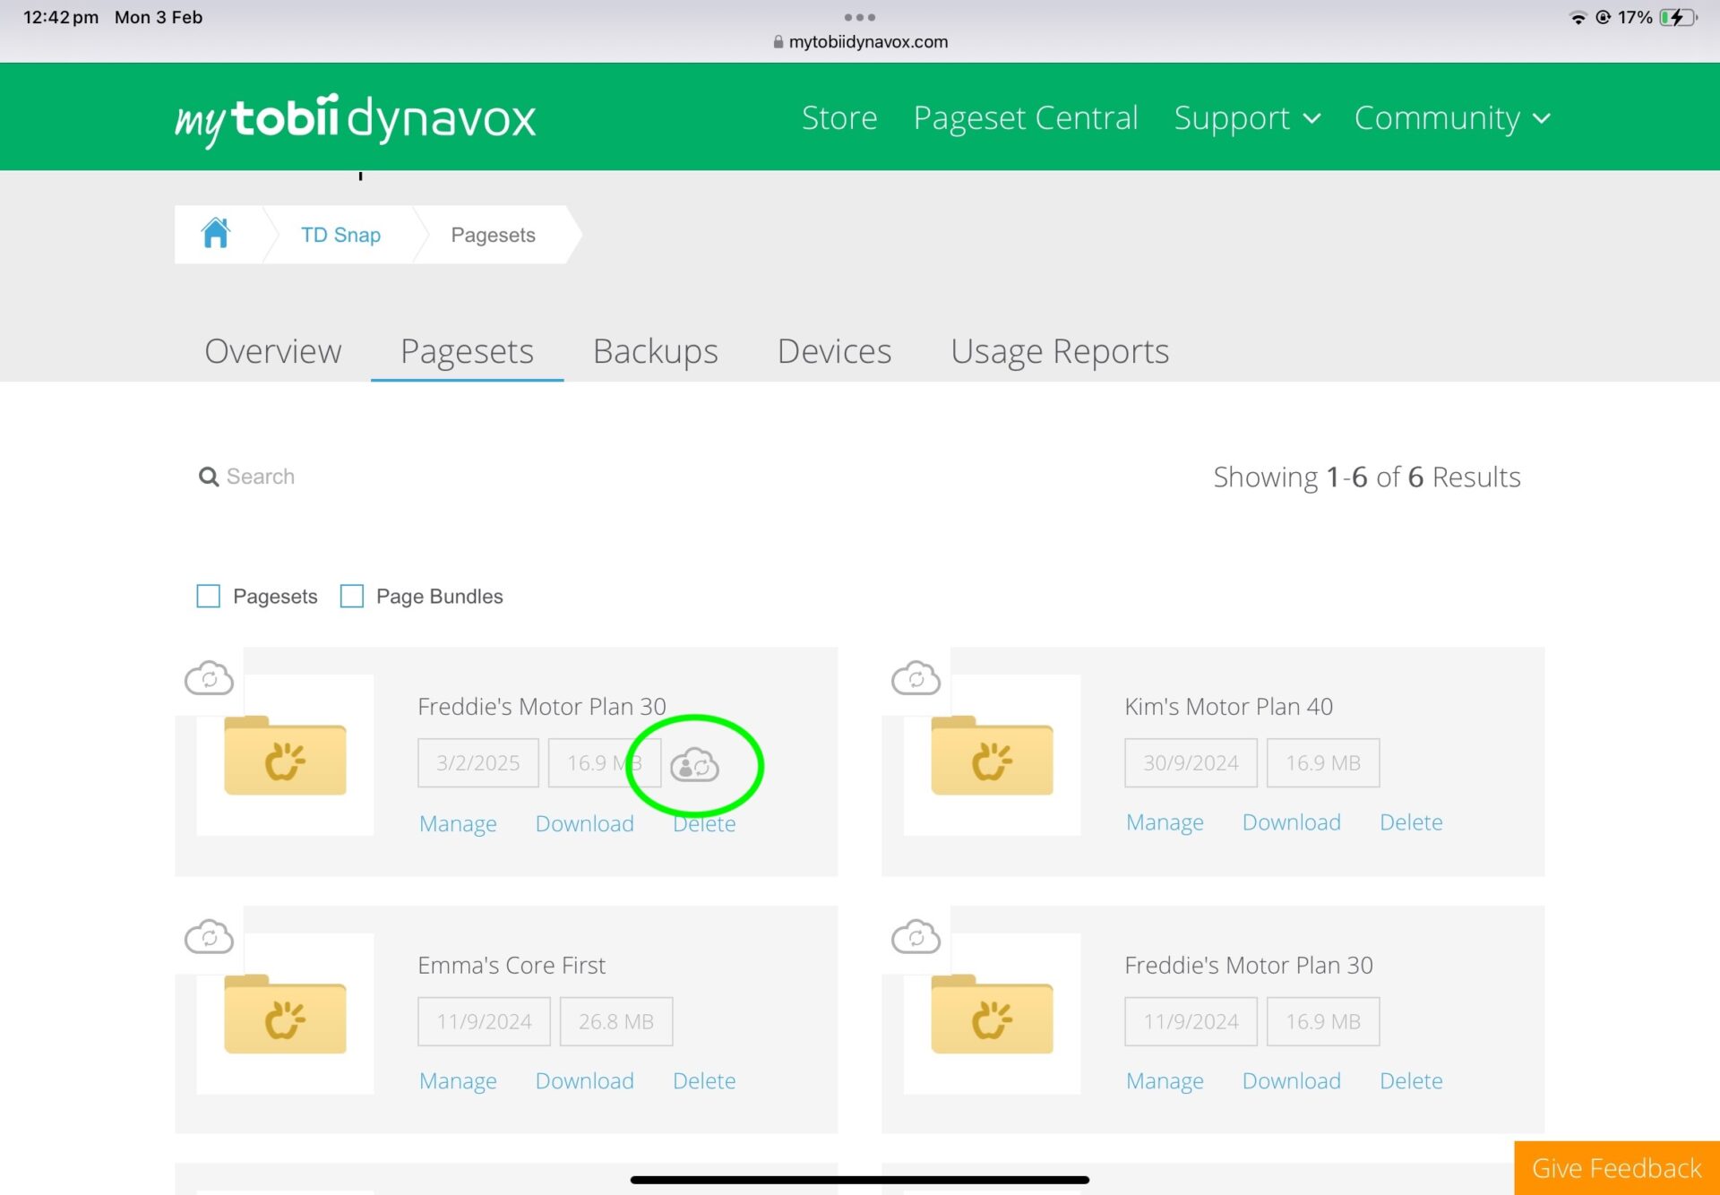Delete Freddie's Motor Plan 30 pageset
The width and height of the screenshot is (1720, 1195).
click(703, 821)
